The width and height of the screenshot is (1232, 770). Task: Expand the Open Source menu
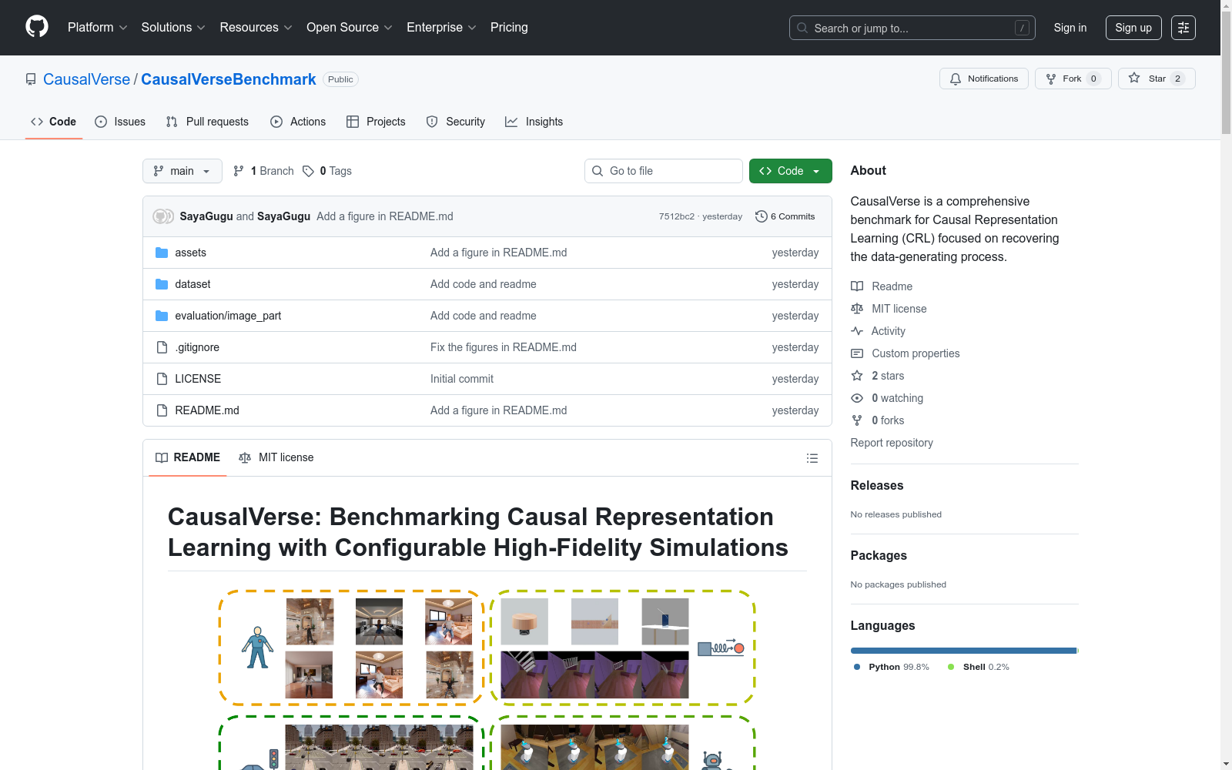(x=350, y=28)
